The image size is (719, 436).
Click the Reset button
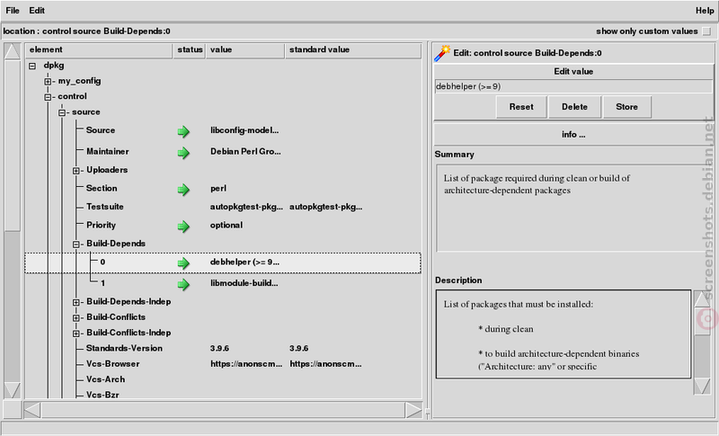(x=521, y=107)
